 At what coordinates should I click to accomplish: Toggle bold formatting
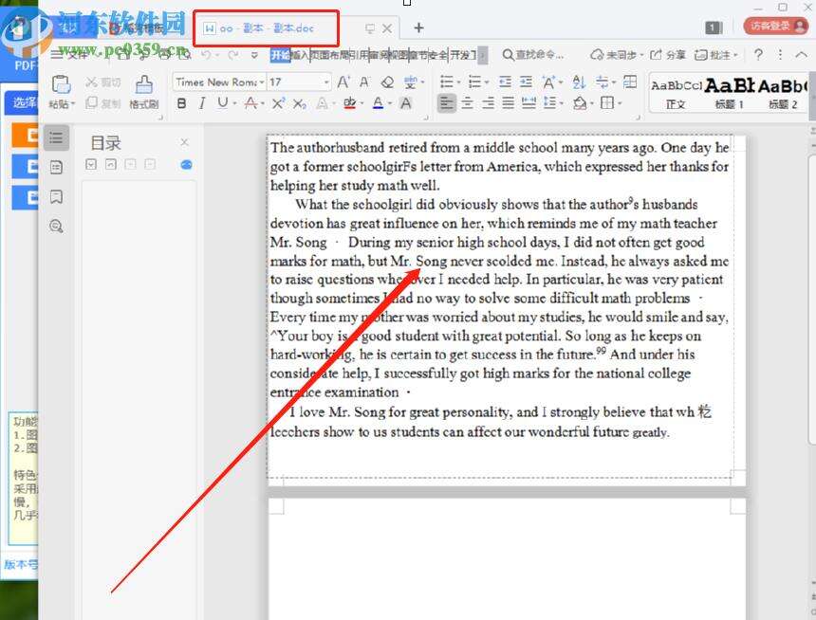(182, 104)
